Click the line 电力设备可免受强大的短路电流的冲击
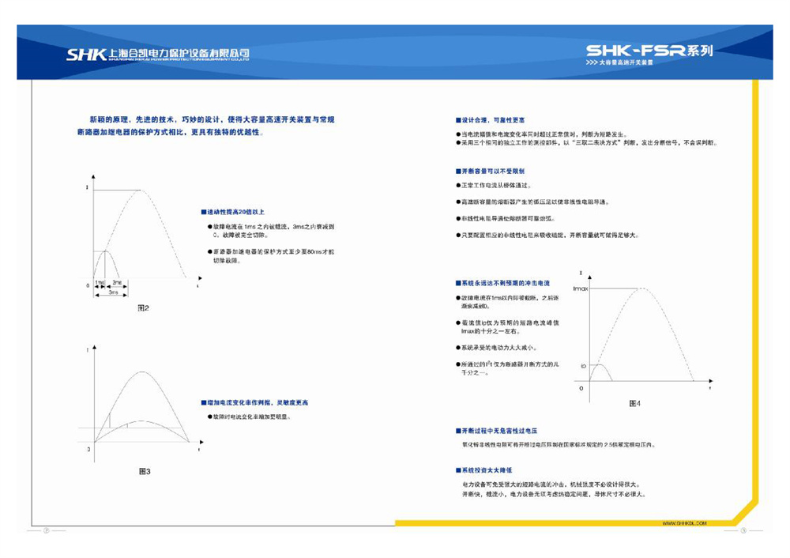Viewport: 790px width, 558px height. [x=551, y=484]
